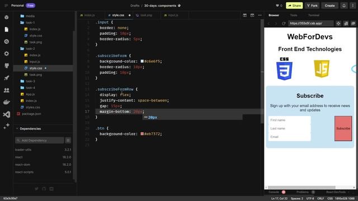Image resolution: width=358 pixels, height=201 pixels.
Task: Open the hamburger menu icon at top-left
Action: click(x=6, y=6)
